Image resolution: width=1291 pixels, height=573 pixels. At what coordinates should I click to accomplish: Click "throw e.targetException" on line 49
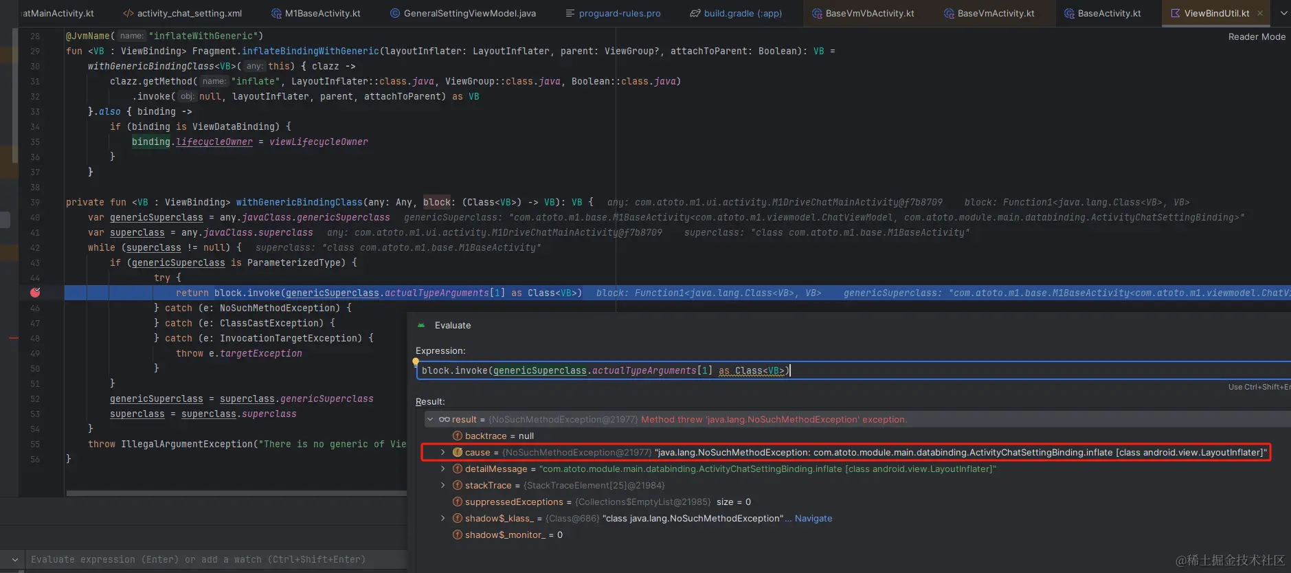point(239,353)
